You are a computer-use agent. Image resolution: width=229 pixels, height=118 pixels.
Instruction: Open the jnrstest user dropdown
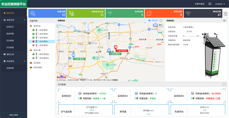point(219,4)
